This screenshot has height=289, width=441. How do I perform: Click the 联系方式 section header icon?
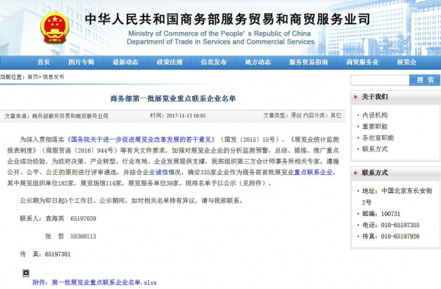tap(355, 173)
